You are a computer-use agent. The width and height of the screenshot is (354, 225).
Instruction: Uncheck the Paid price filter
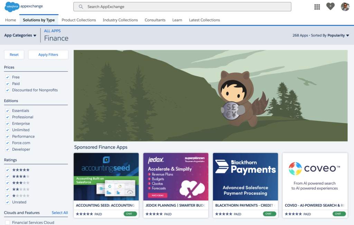tap(8, 84)
